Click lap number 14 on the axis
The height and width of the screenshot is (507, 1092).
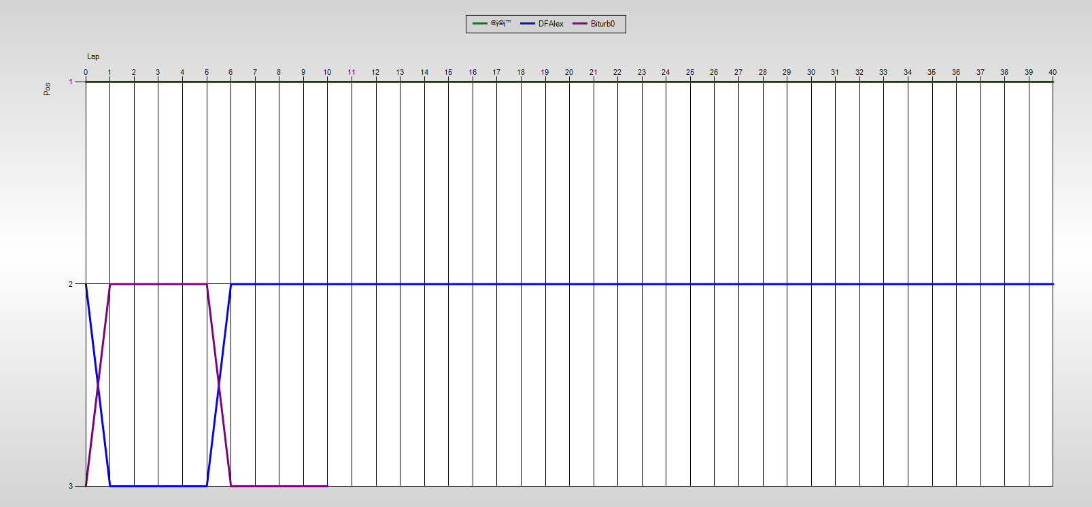click(x=424, y=72)
